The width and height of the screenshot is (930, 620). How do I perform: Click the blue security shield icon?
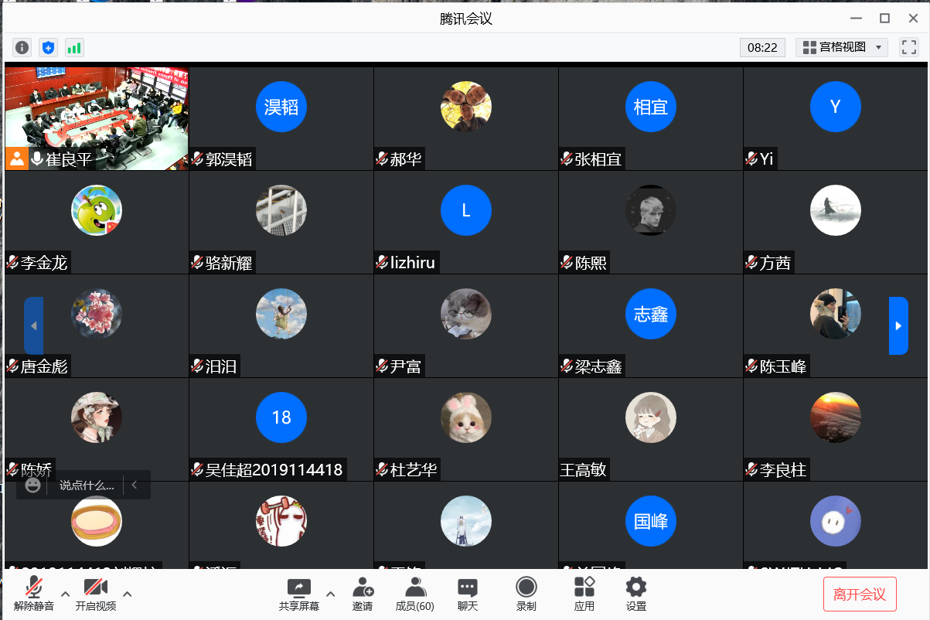point(49,48)
